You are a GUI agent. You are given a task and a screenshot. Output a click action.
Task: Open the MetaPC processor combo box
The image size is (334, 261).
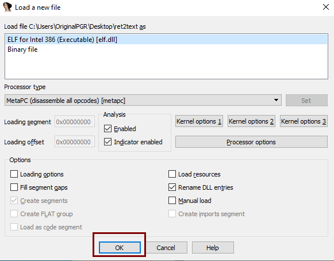pos(143,100)
